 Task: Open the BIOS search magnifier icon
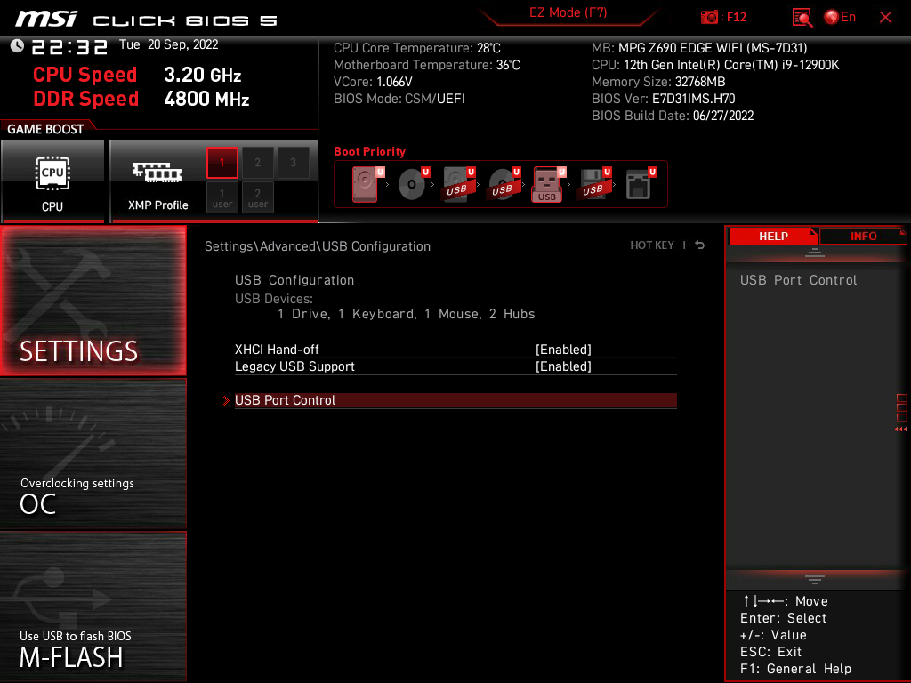pyautogui.click(x=802, y=18)
